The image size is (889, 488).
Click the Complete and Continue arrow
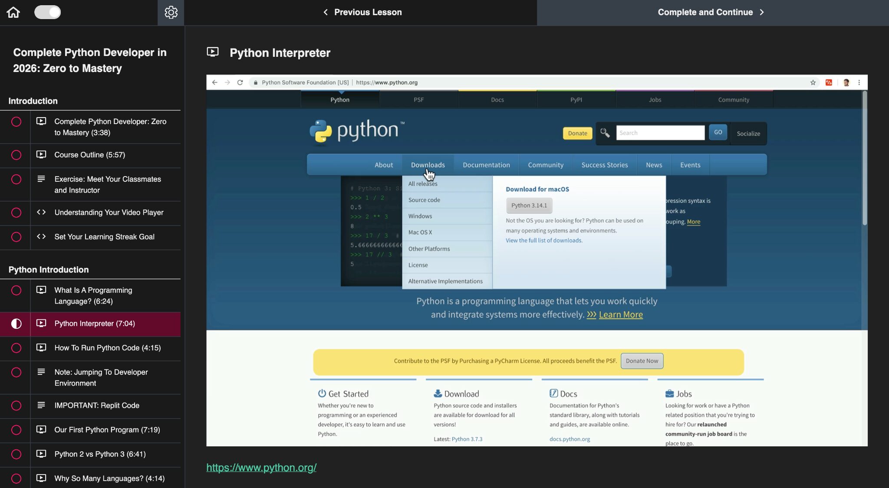click(762, 12)
